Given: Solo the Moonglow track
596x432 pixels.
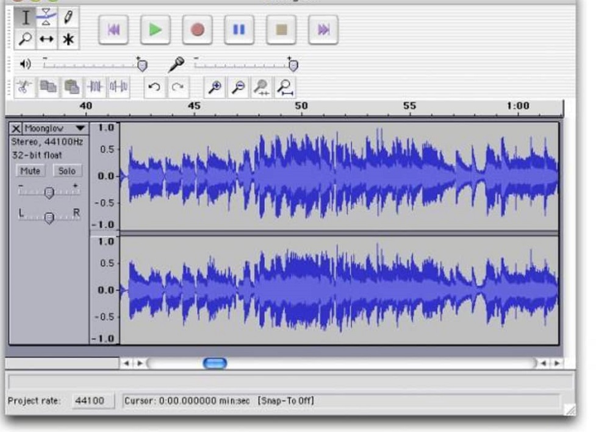Looking at the screenshot, I should 67,171.
